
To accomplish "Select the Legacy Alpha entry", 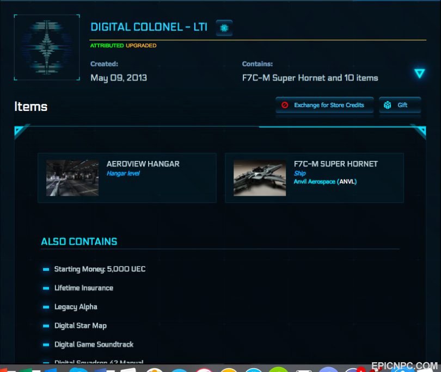I will (76, 307).
